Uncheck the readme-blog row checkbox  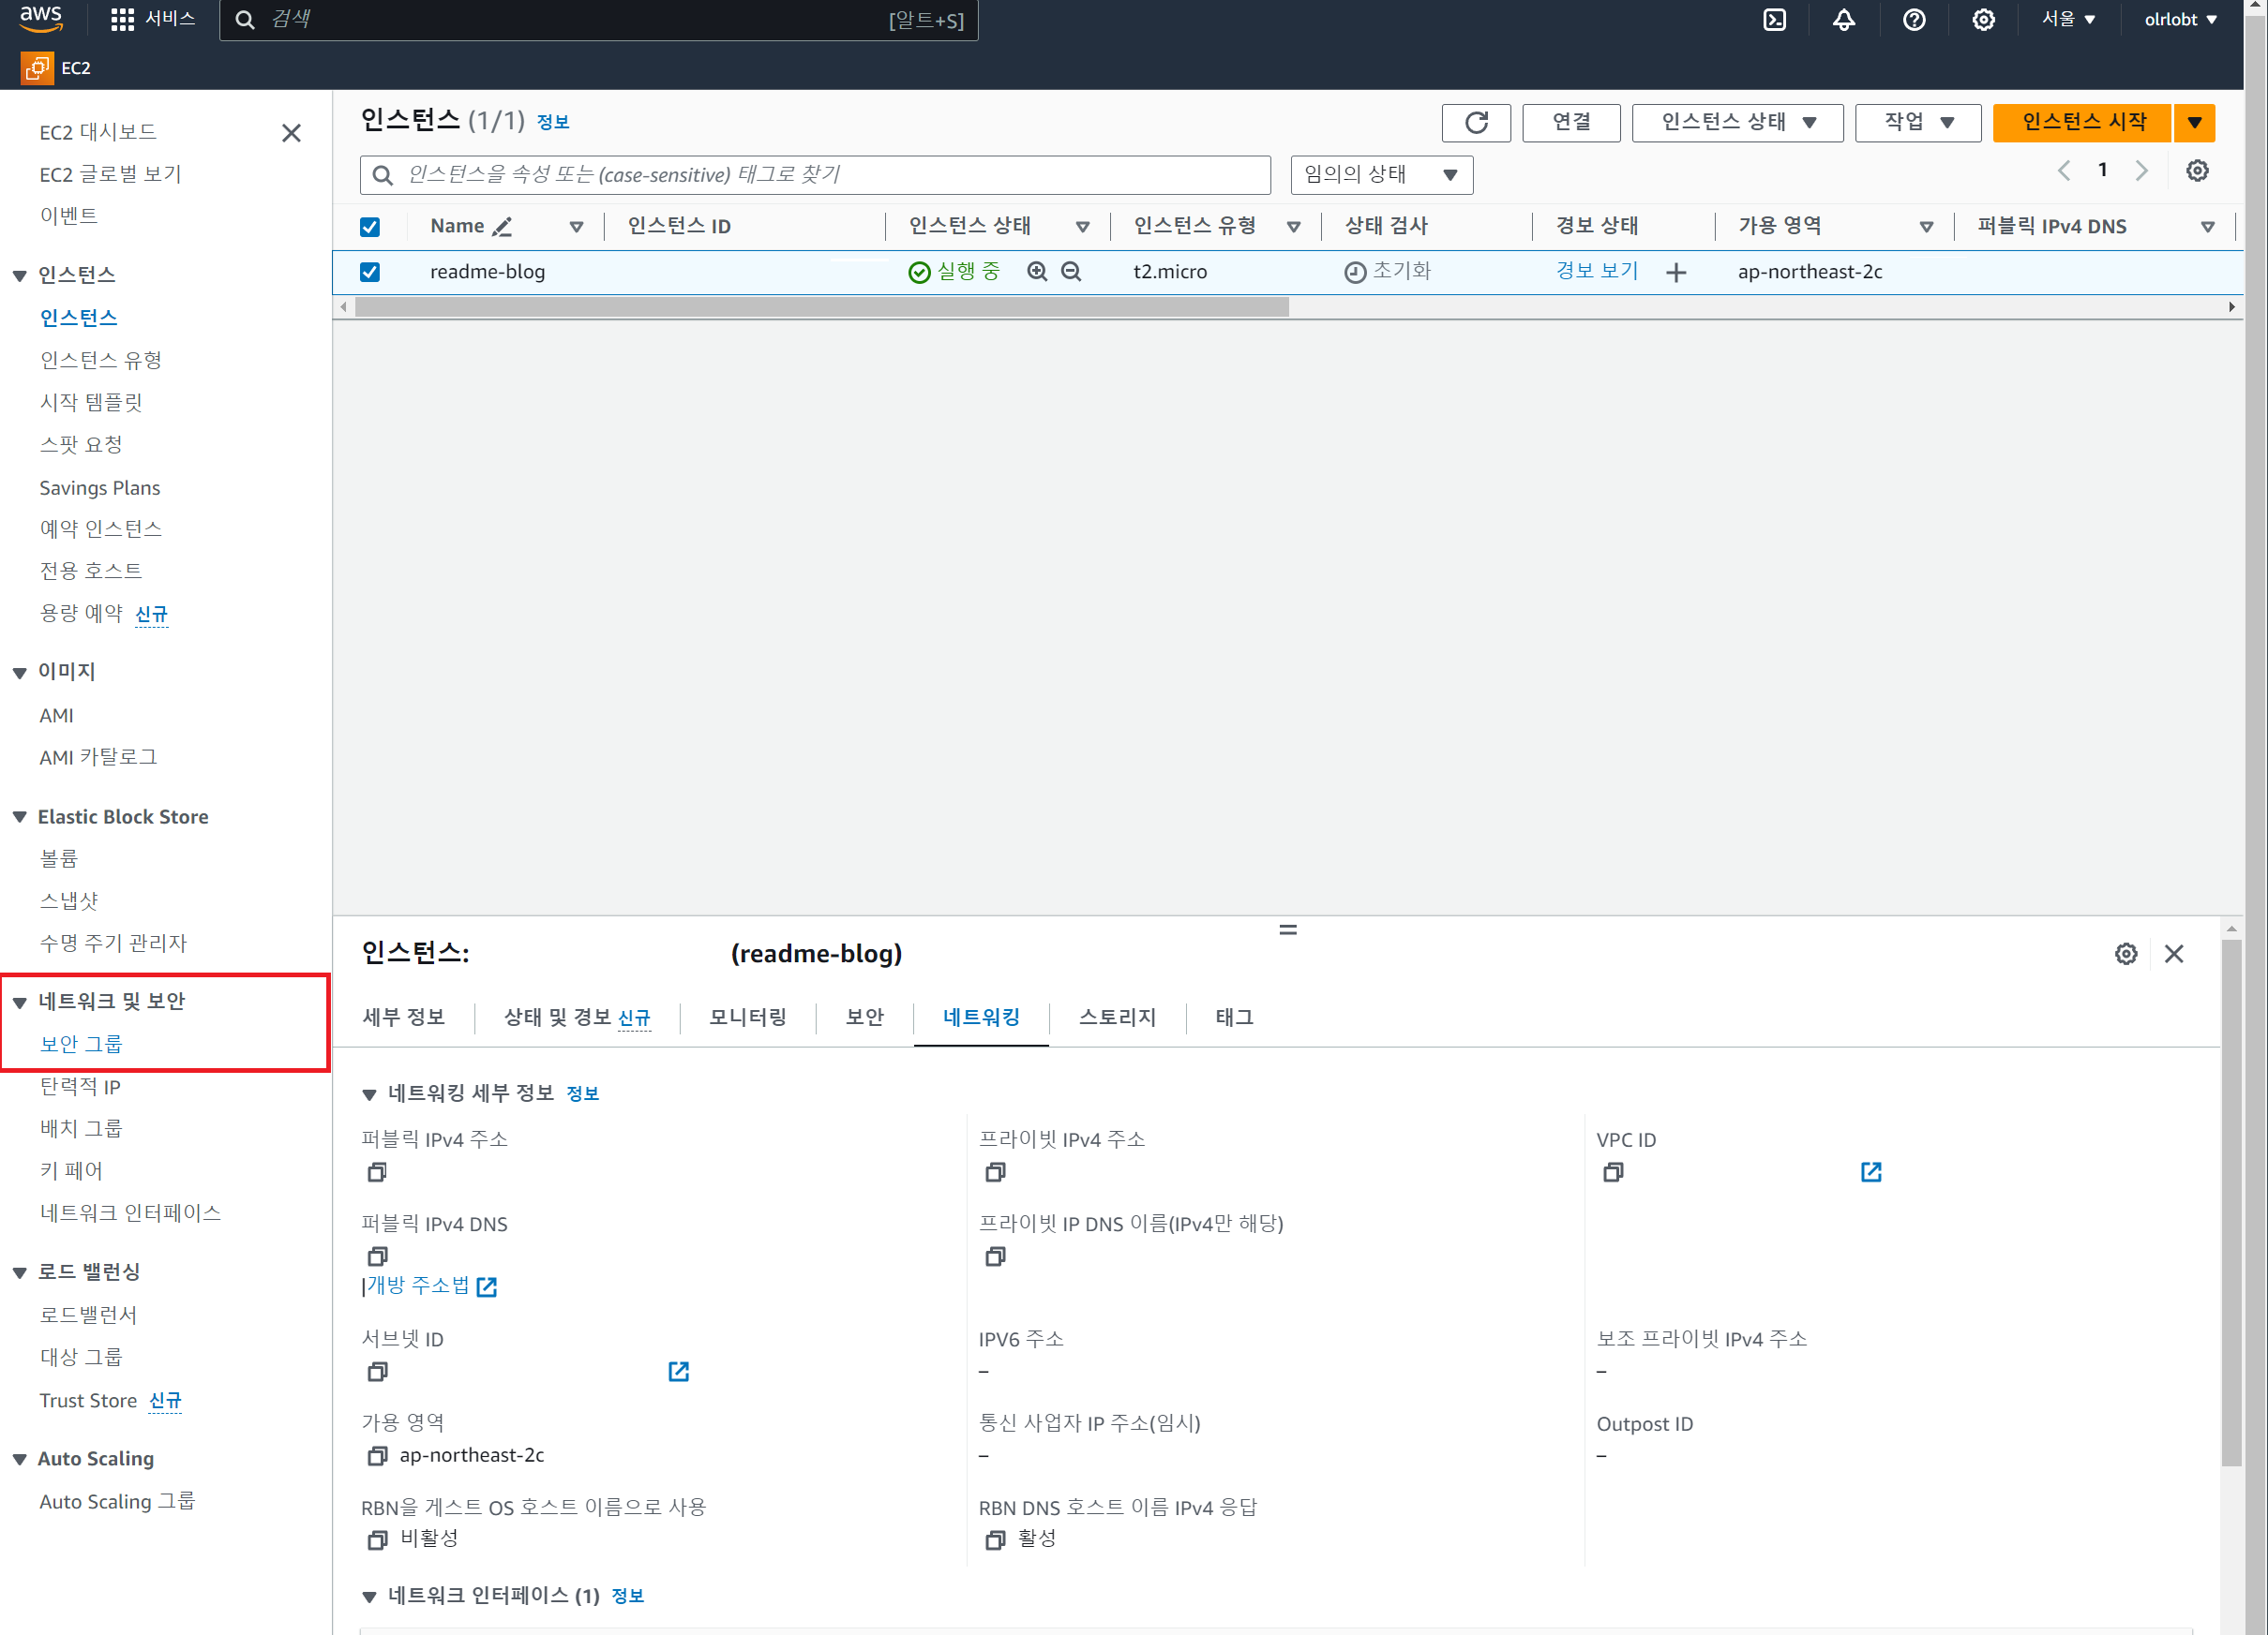[x=370, y=272]
